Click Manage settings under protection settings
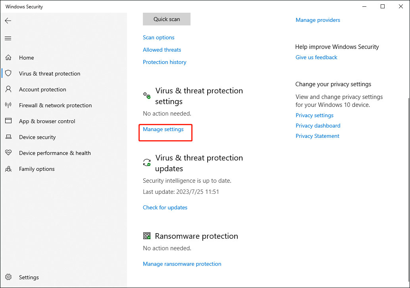410x288 pixels. (x=163, y=129)
